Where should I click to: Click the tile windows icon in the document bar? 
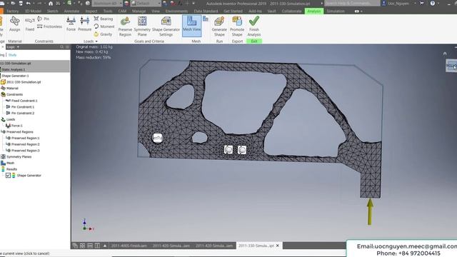[83, 246]
